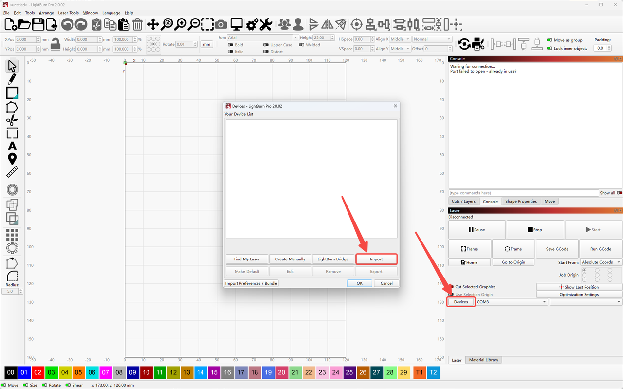Click Find My Laser button

pos(247,259)
